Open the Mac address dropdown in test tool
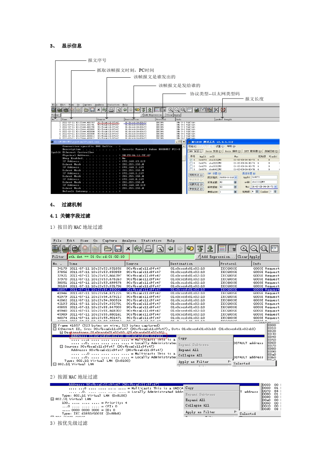Screen dimensions: 331x468 pyautogui.click(x=276, y=187)
